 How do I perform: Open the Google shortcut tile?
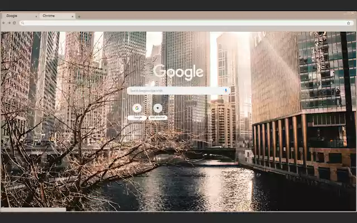point(137,111)
